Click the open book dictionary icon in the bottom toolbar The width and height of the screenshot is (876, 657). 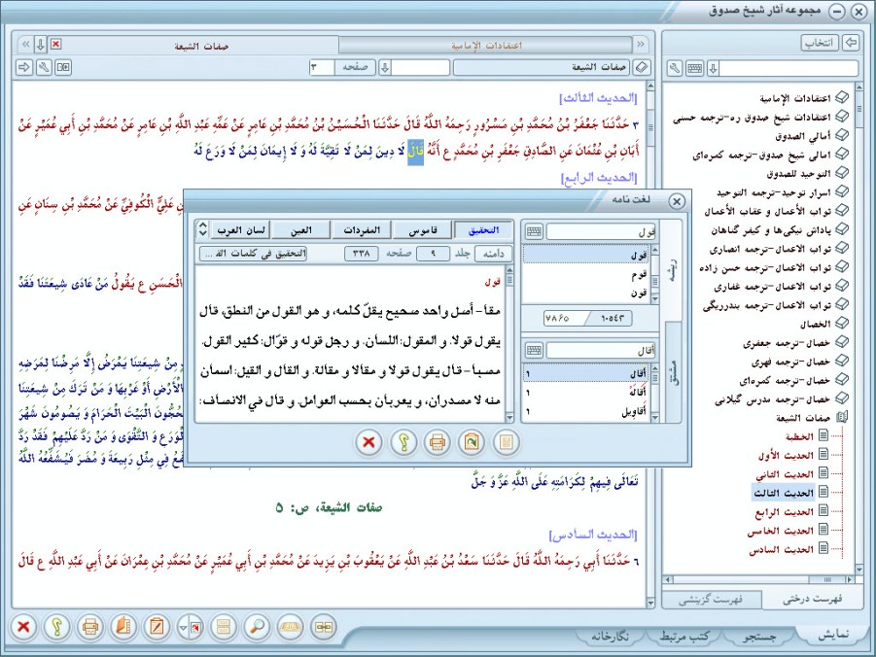[x=290, y=627]
